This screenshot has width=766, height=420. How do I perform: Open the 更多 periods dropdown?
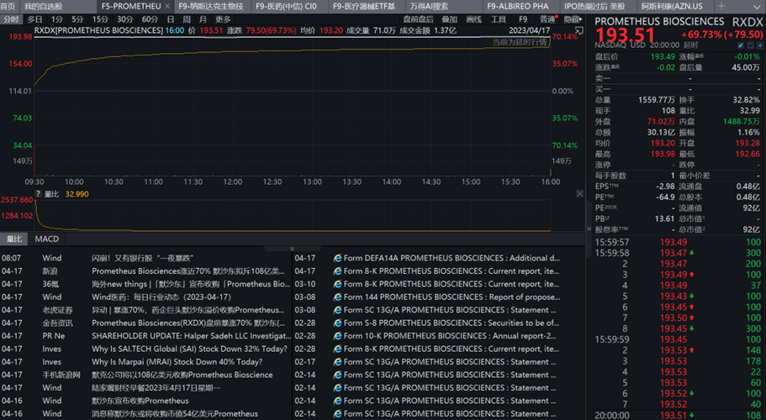(x=223, y=19)
